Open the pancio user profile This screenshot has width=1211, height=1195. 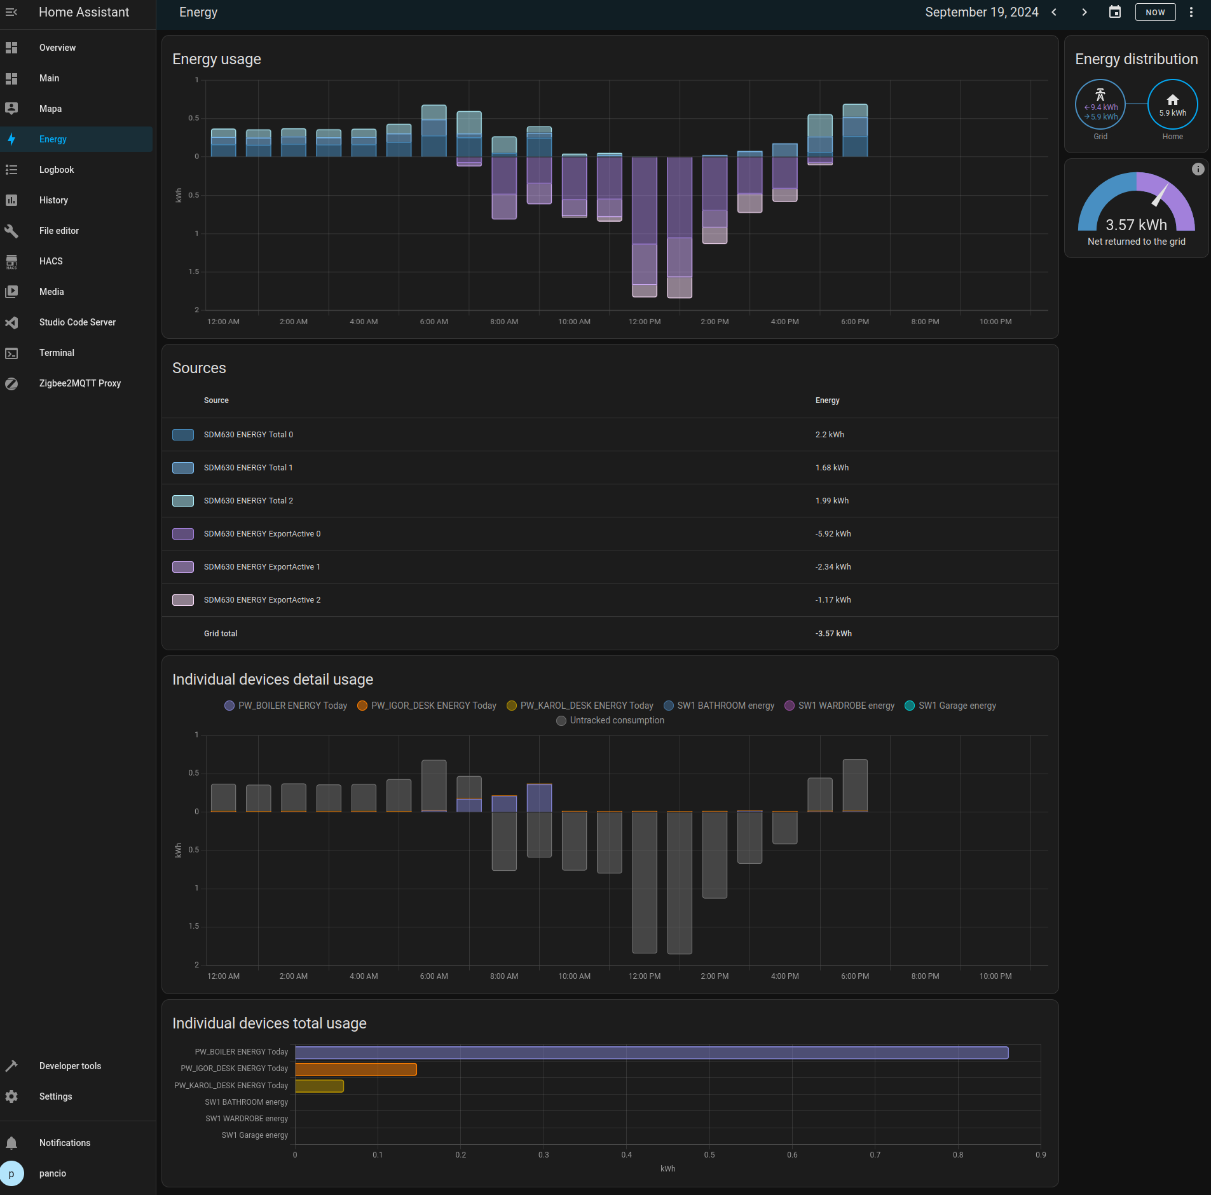[x=52, y=1173]
